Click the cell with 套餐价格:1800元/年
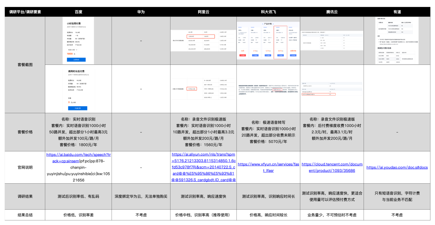The height and width of the screenshot is (225, 435). [x=79, y=132]
